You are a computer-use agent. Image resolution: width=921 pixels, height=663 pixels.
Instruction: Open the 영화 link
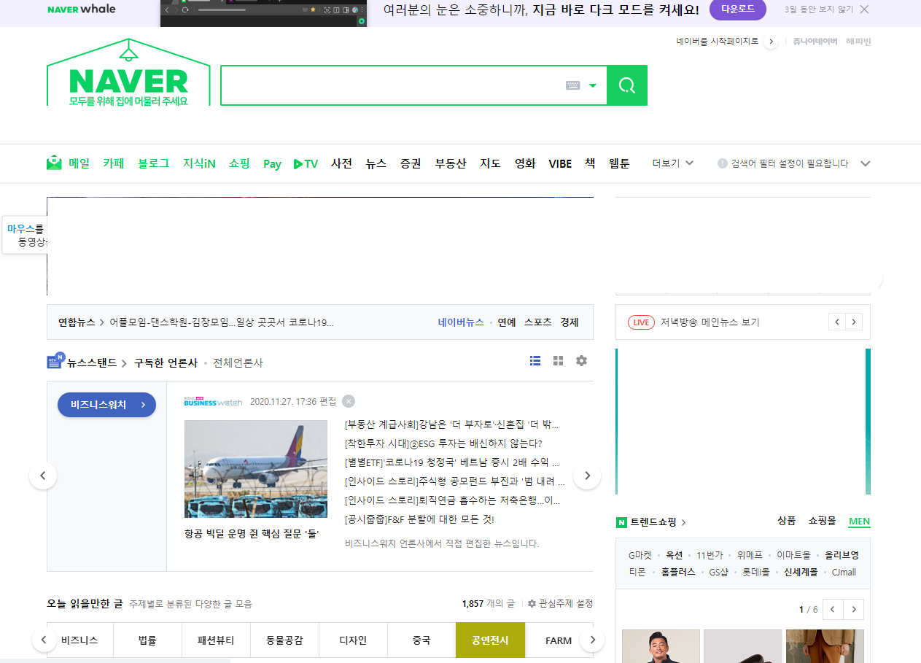pyautogui.click(x=525, y=163)
